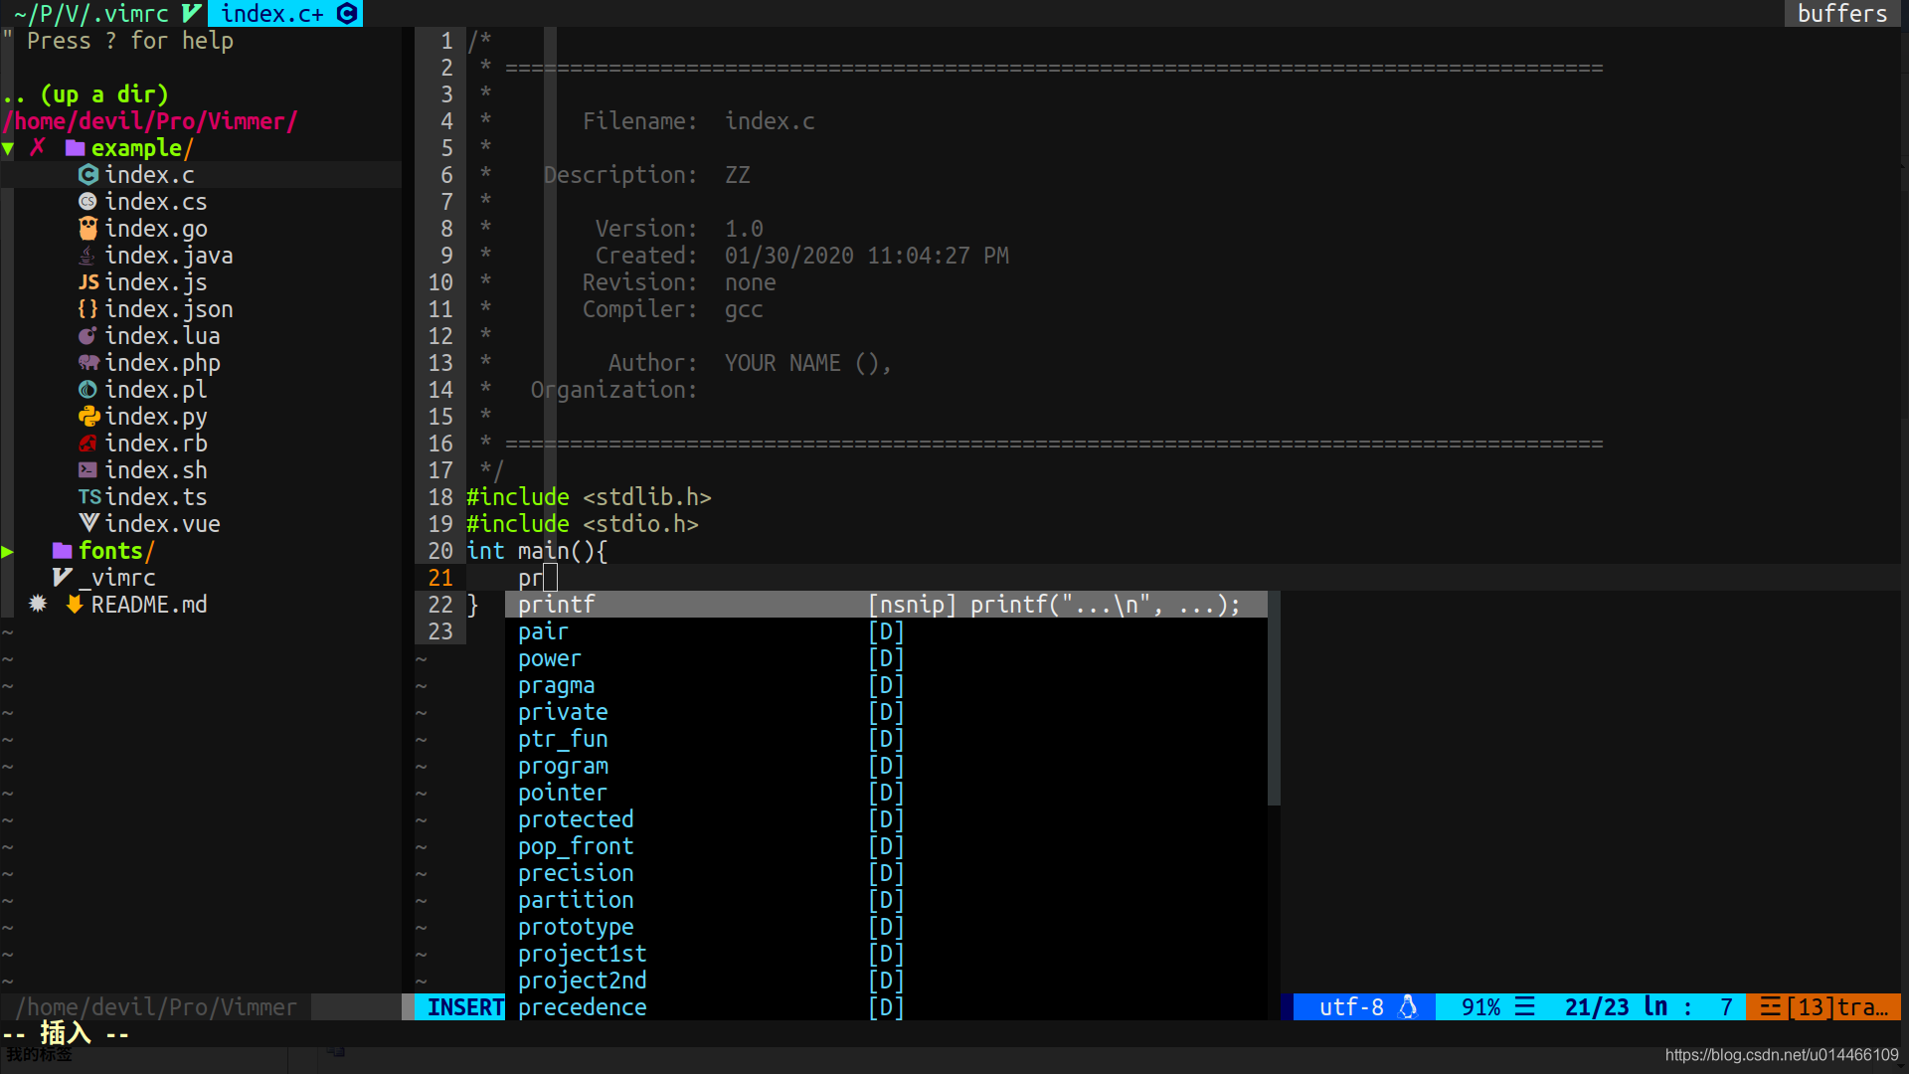The image size is (1909, 1074).
Task: Click the modified star flag beside README.md
Action: click(38, 605)
